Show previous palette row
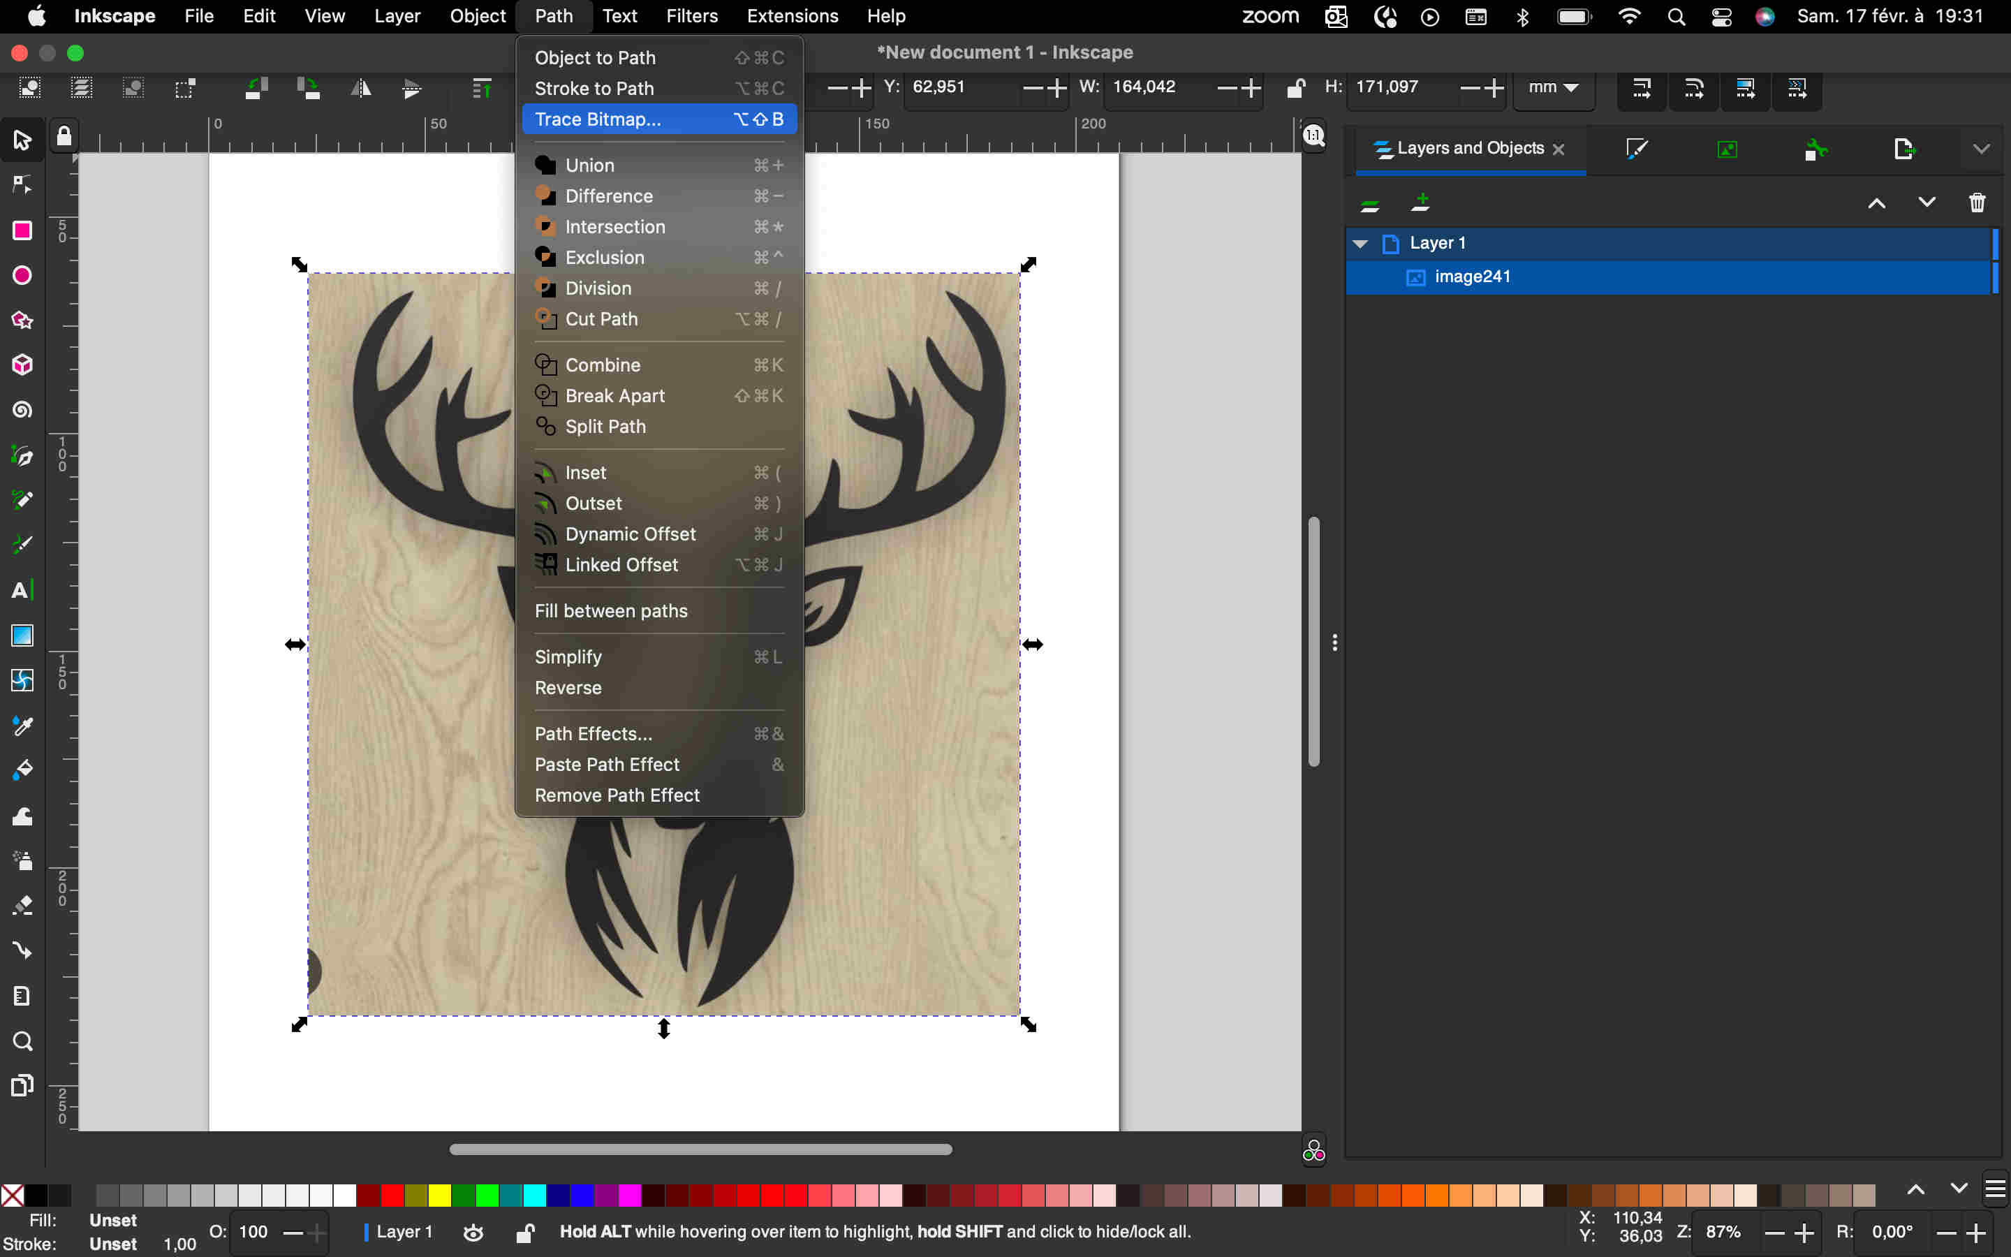 click(x=1915, y=1190)
